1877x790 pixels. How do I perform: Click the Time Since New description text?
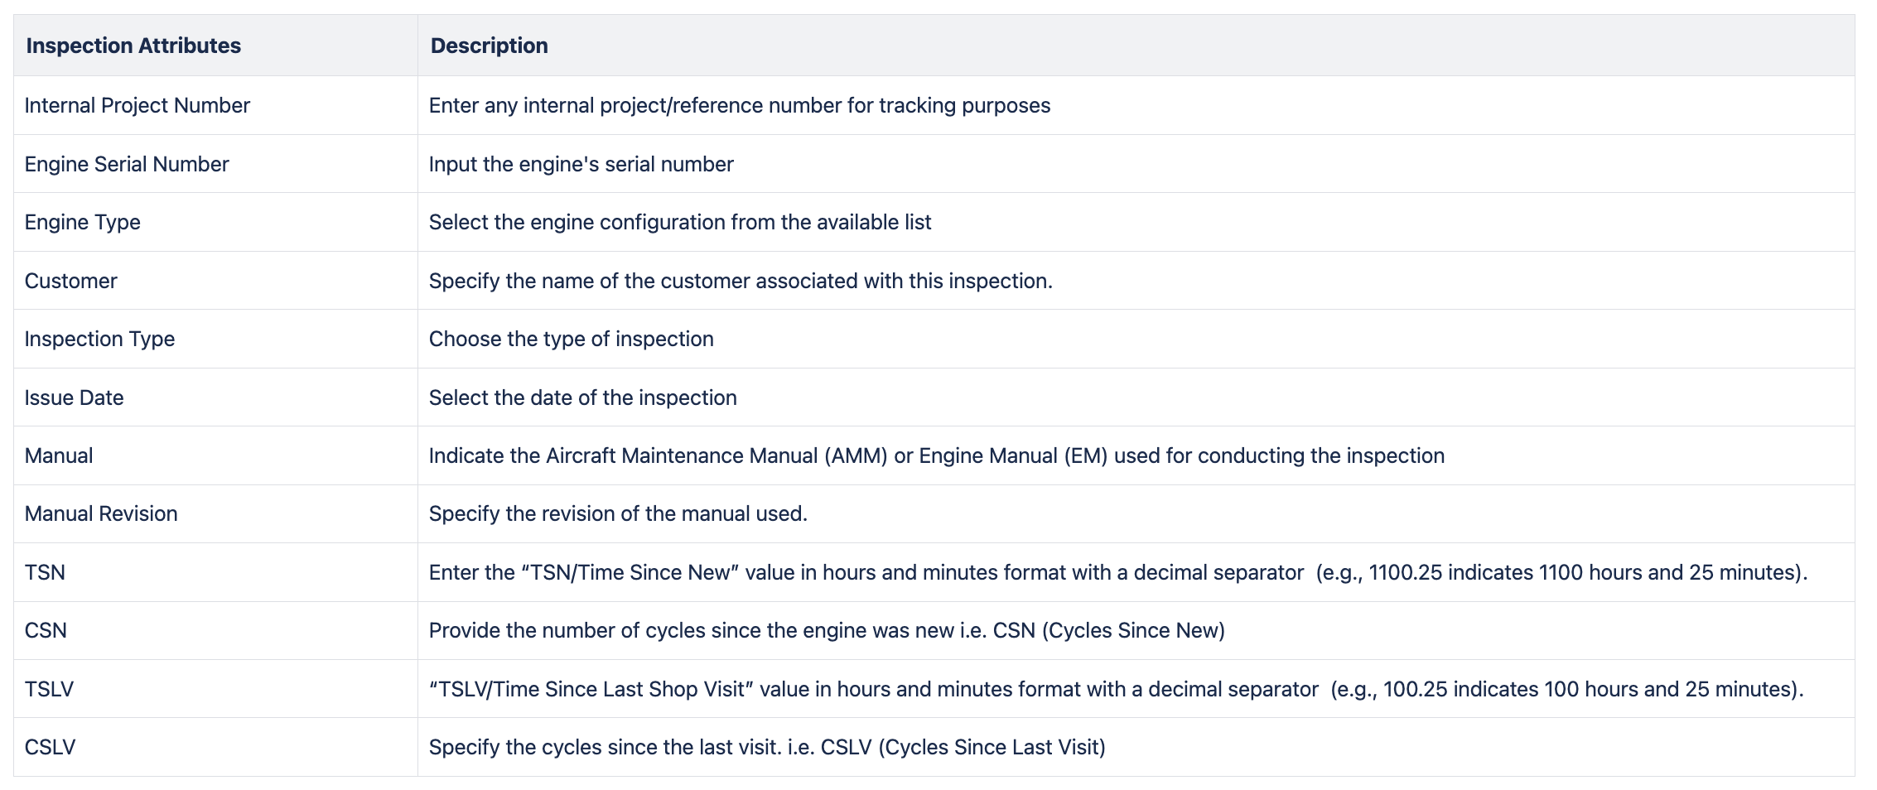[1117, 572]
